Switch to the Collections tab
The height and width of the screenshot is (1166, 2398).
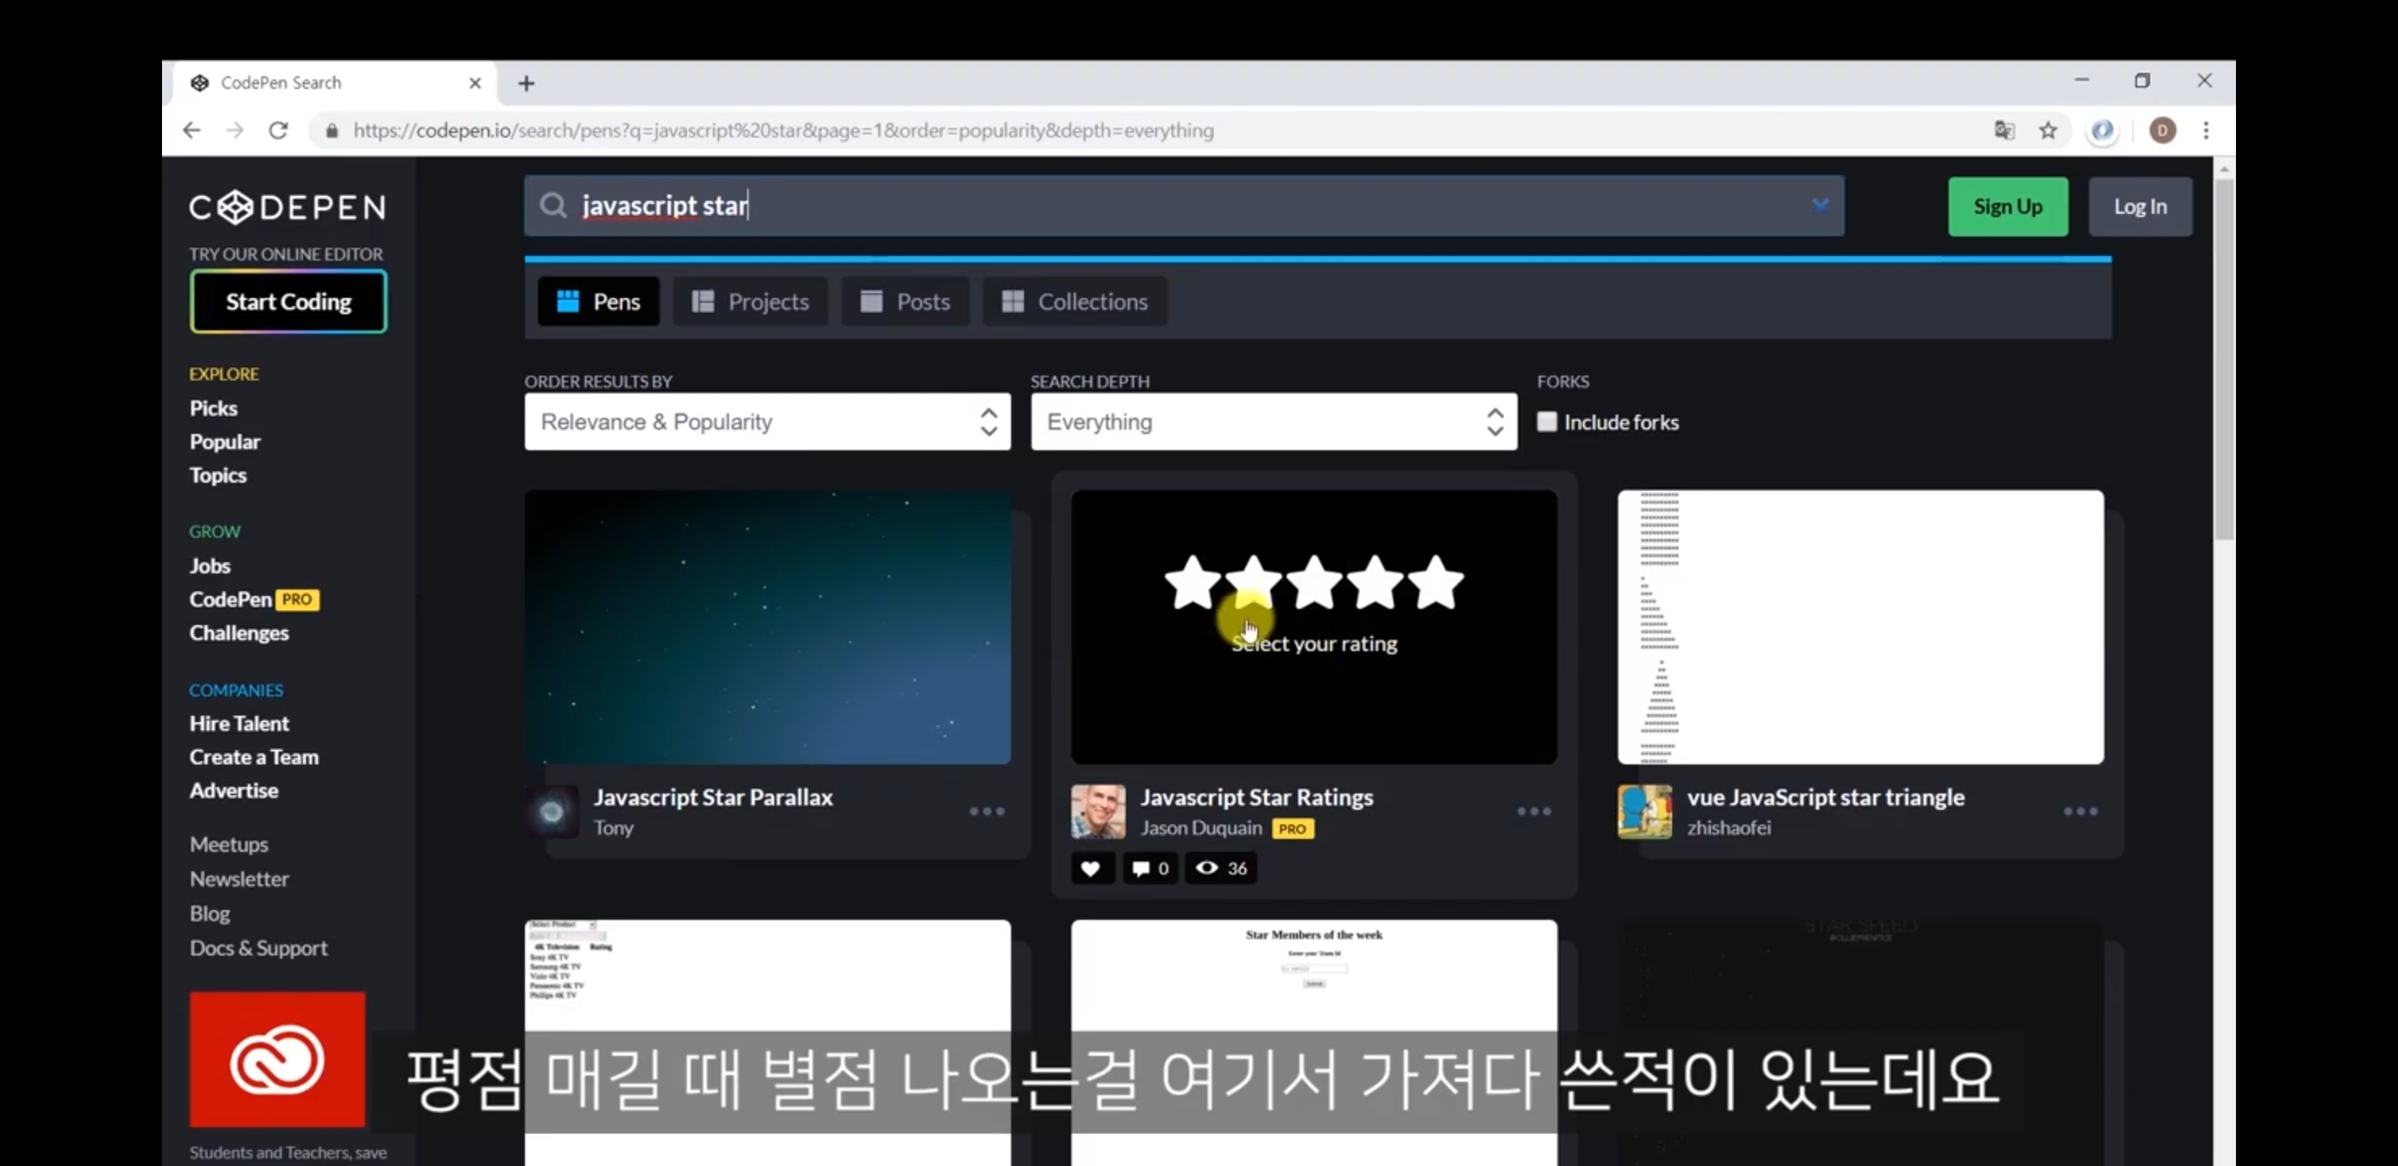(1075, 301)
